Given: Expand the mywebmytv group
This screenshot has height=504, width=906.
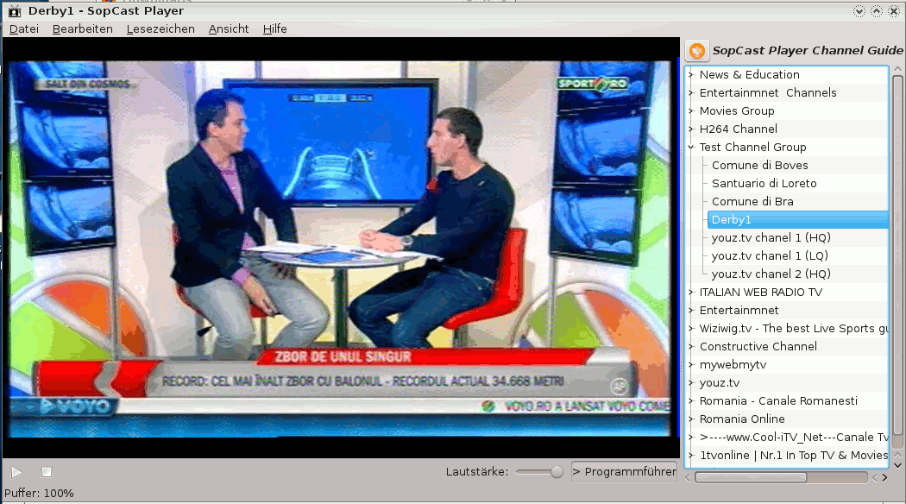Looking at the screenshot, I should [691, 365].
